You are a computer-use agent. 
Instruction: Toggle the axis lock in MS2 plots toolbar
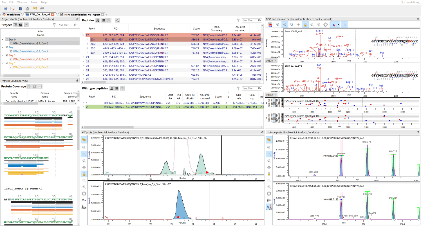pos(305,25)
